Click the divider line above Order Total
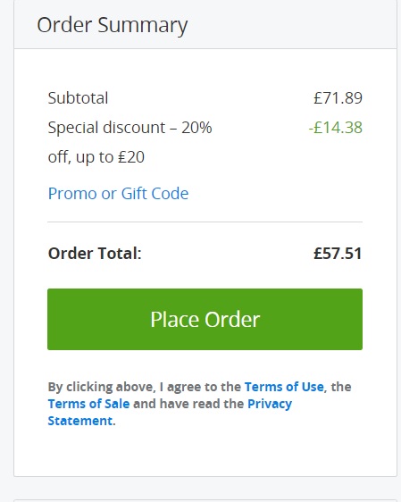Screen dimensions: 401x502 [x=205, y=222]
